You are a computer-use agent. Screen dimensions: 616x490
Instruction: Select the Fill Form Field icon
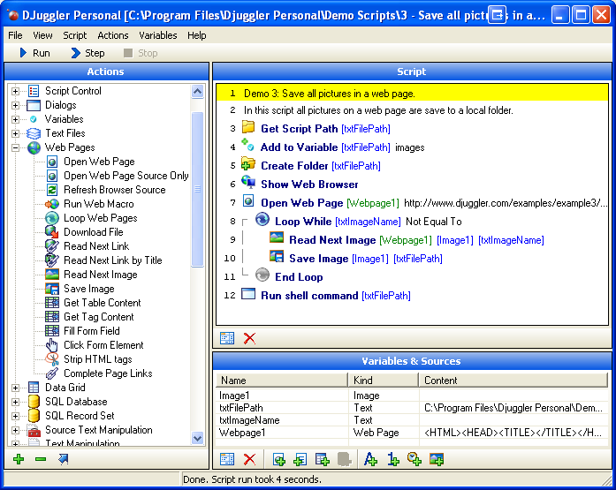(x=52, y=331)
